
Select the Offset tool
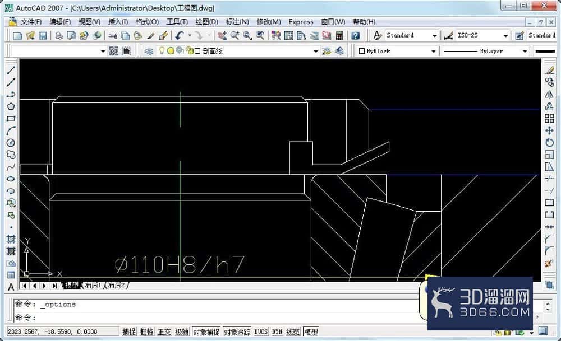[x=549, y=106]
